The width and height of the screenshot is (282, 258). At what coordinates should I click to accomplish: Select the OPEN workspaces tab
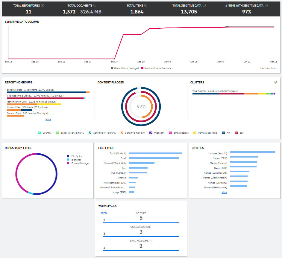pos(104,213)
